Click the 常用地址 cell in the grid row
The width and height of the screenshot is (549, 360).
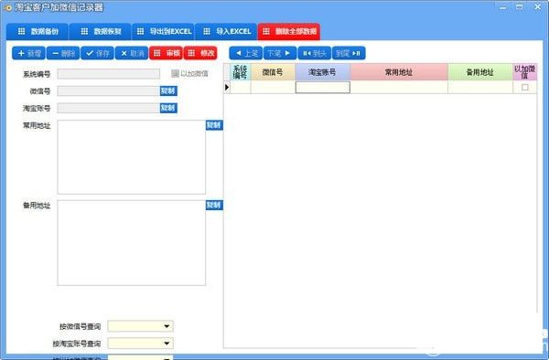[399, 88]
